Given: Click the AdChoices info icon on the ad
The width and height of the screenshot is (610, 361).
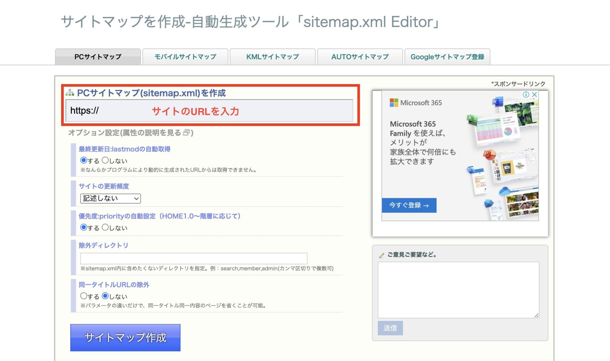Looking at the screenshot, I should 526,95.
